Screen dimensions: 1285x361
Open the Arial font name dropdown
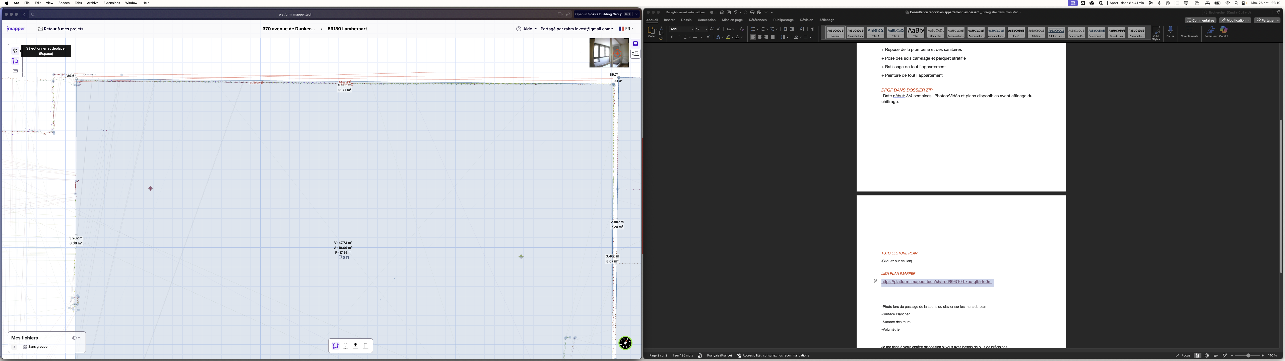[x=692, y=29]
